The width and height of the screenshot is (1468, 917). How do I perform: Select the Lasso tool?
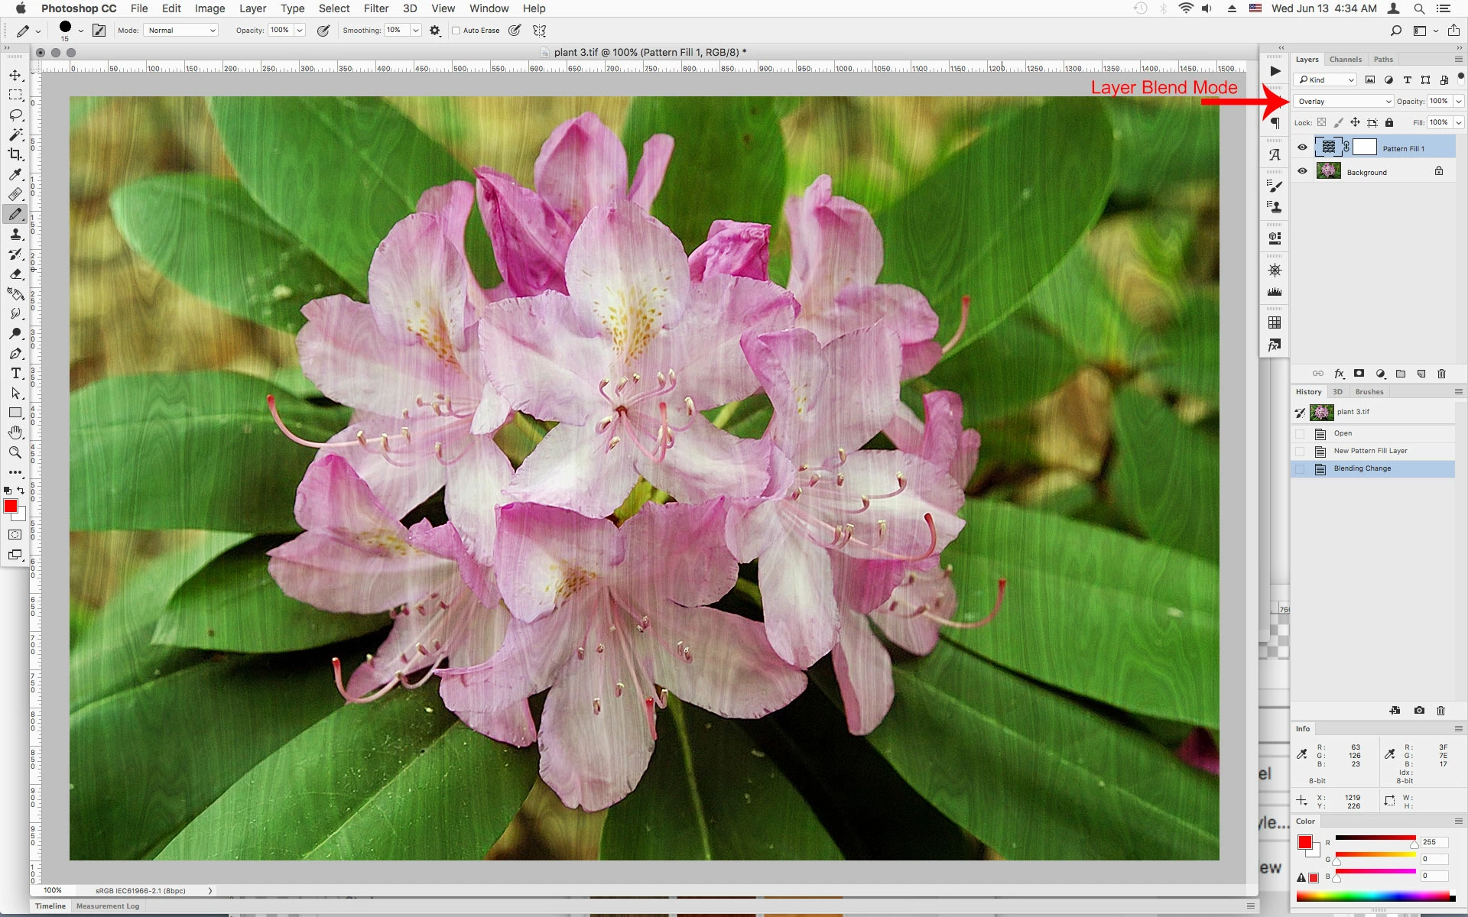[x=15, y=115]
